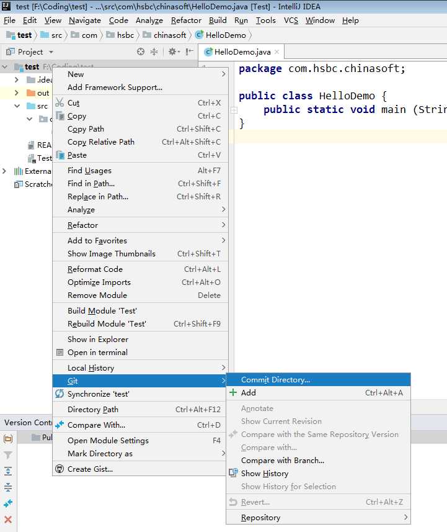
Task: Open the File menu
Action: click(x=9, y=20)
